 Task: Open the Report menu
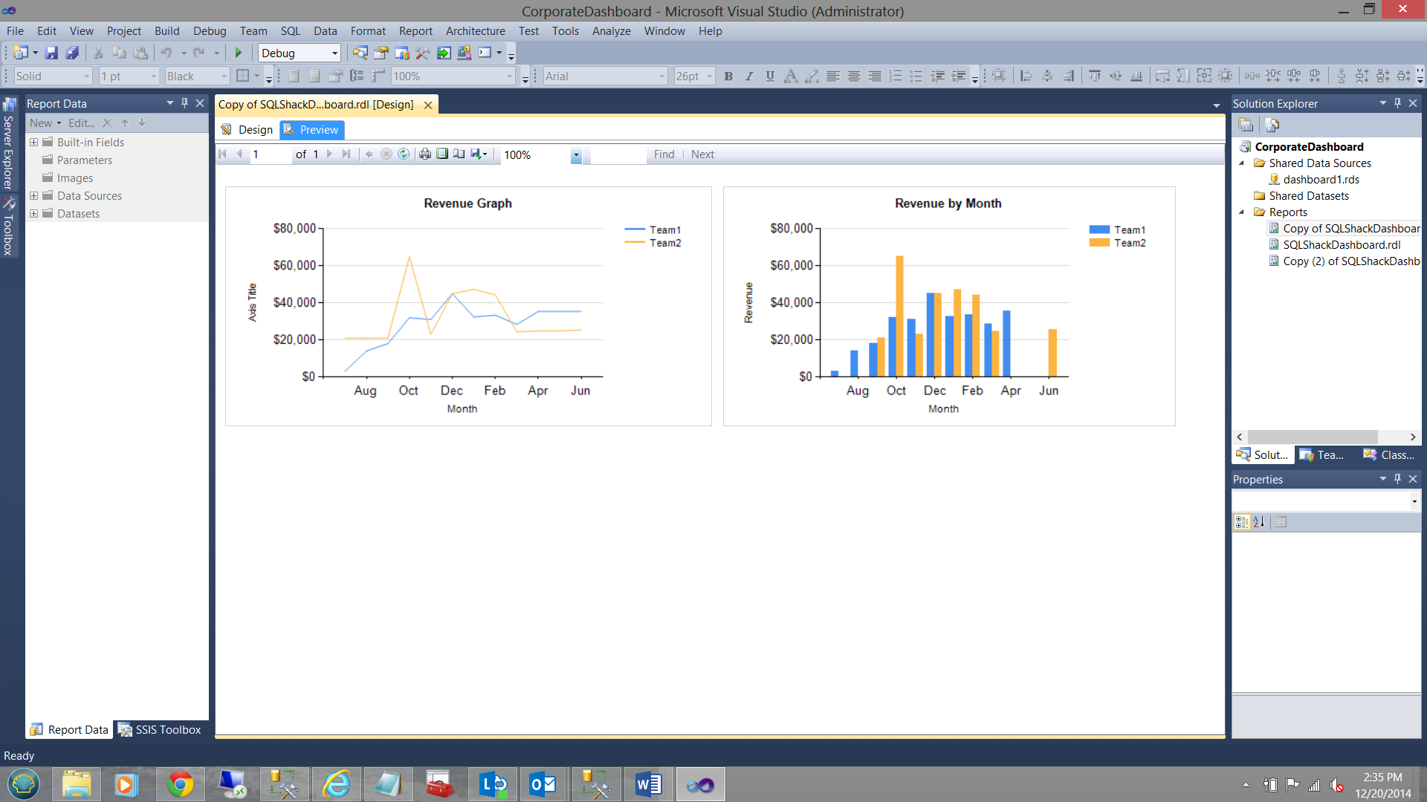point(415,31)
